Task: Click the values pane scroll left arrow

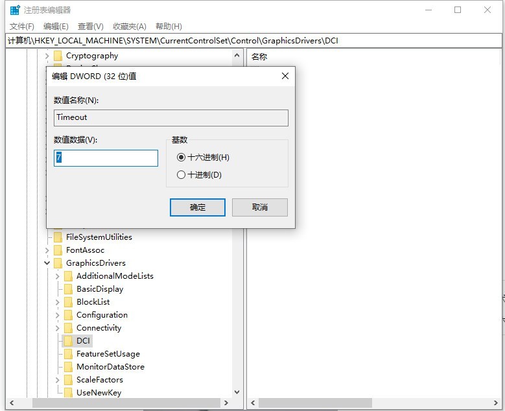Action: pos(253,403)
